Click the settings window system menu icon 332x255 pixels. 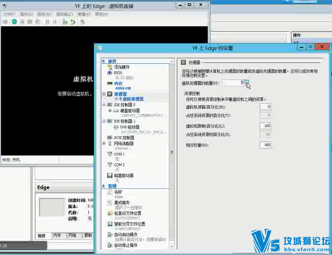coord(100,48)
